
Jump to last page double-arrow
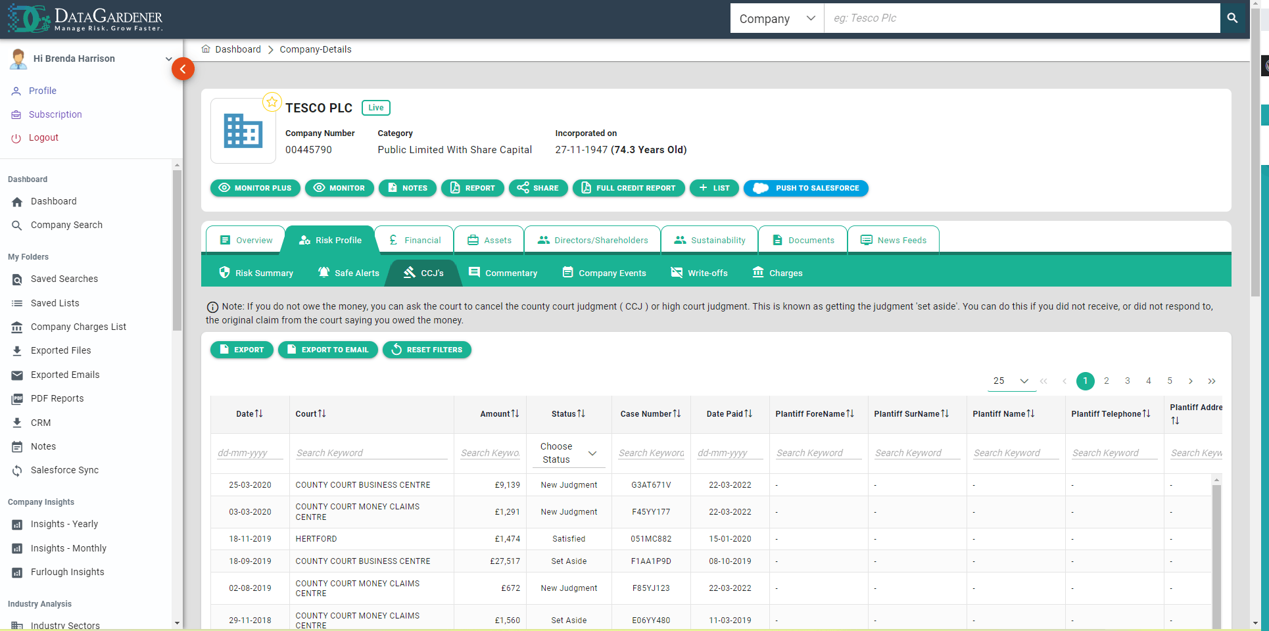coord(1212,381)
